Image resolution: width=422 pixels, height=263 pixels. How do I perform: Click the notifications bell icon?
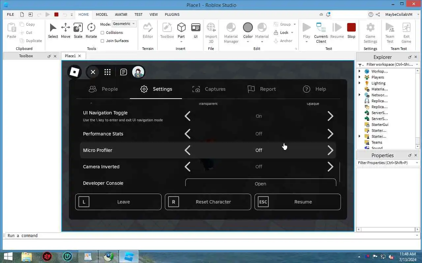[x=328, y=14]
